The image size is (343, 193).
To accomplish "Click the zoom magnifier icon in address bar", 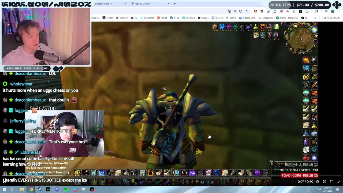I will 235,11.
